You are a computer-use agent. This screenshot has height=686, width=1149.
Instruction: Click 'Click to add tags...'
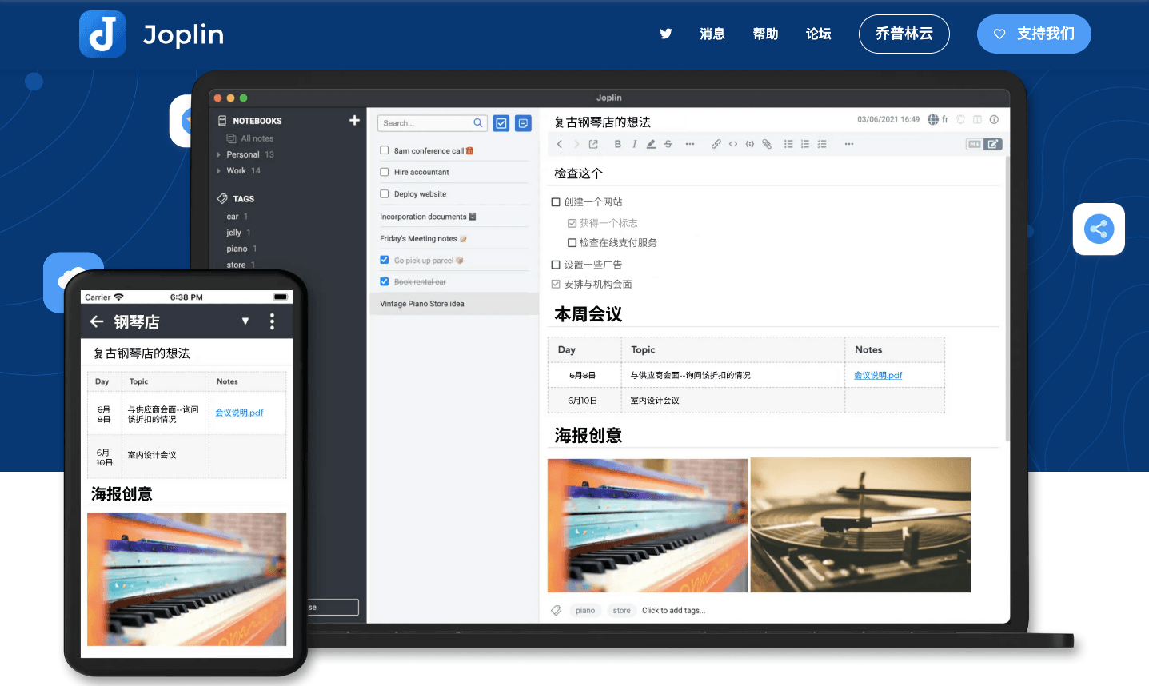pos(674,610)
